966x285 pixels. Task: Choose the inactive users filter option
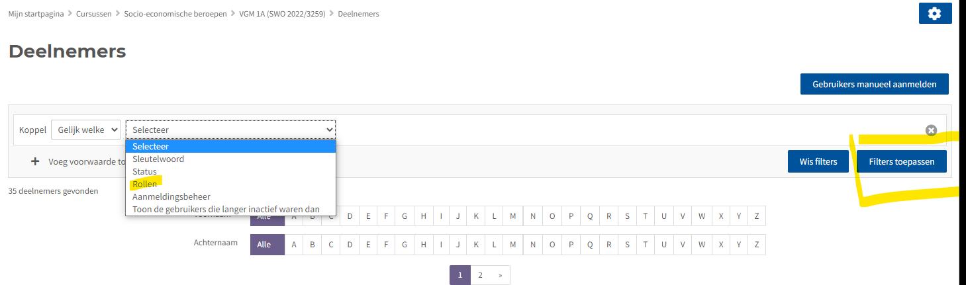(x=226, y=209)
